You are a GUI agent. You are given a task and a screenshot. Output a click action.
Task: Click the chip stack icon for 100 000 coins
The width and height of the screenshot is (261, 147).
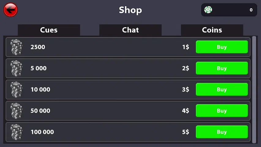pos(17,132)
